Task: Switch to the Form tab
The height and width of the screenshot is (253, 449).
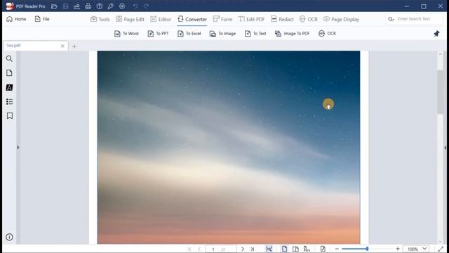Action: point(223,19)
